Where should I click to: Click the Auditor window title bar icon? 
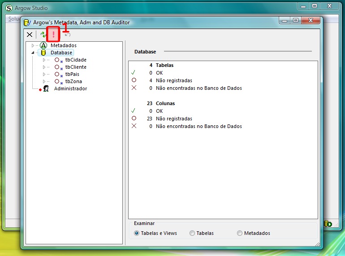(27, 22)
